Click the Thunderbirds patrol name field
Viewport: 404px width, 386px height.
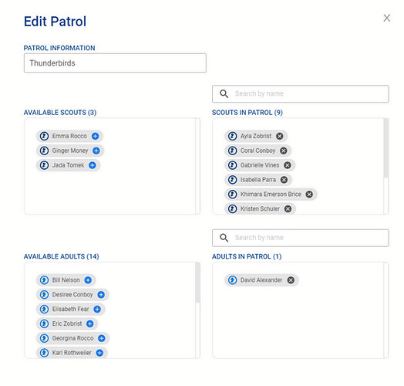(115, 63)
